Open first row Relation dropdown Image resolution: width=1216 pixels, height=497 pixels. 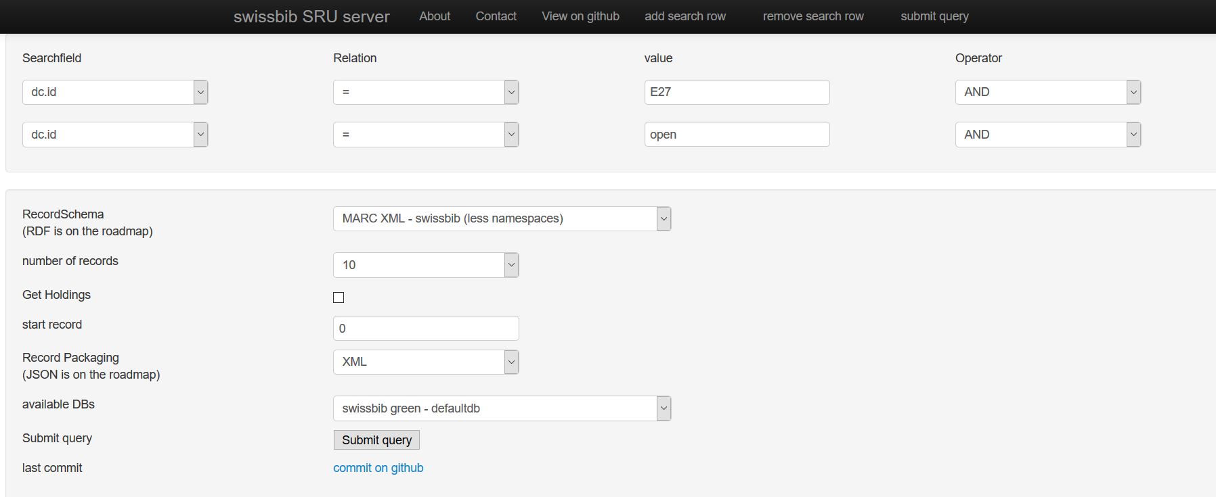pyautogui.click(x=426, y=92)
